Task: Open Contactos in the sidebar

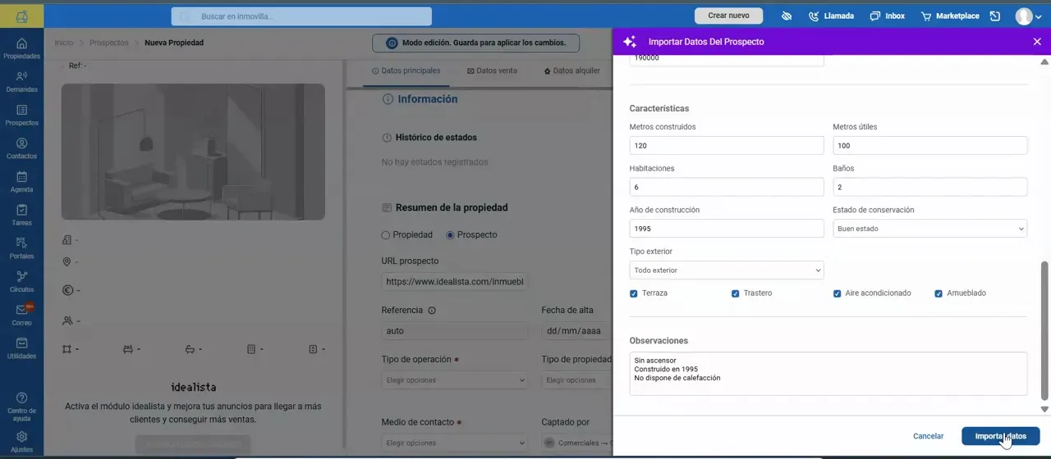Action: pyautogui.click(x=21, y=148)
